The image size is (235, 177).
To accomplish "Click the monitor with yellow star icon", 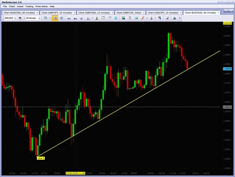I will 103,18.
